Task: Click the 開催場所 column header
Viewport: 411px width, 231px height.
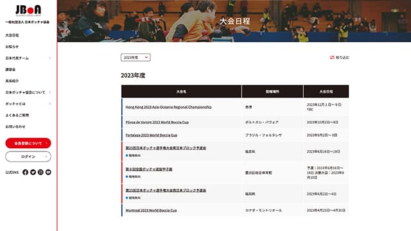Action: (x=272, y=92)
